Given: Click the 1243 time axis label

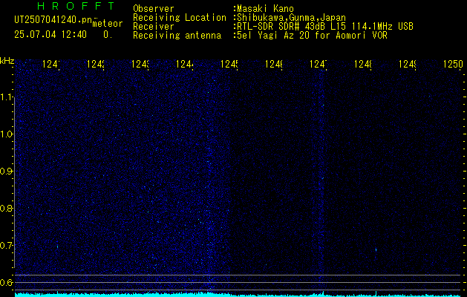Looking at the screenshot, I should 140,64.
